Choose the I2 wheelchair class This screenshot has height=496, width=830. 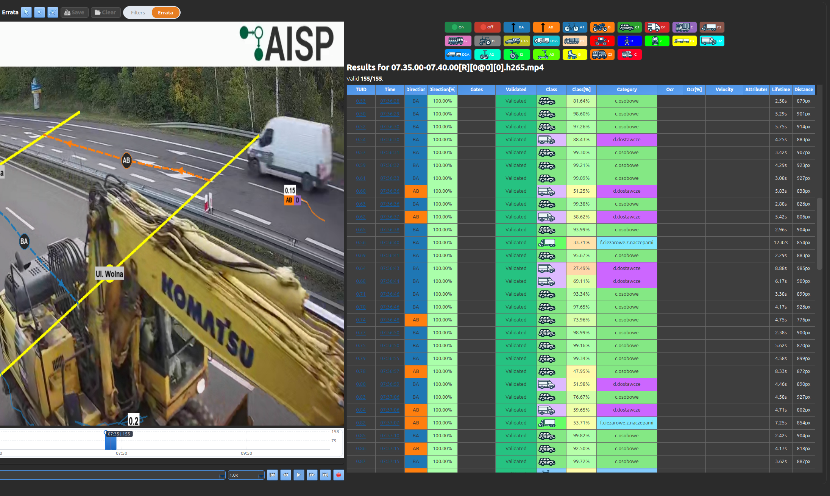pos(517,55)
